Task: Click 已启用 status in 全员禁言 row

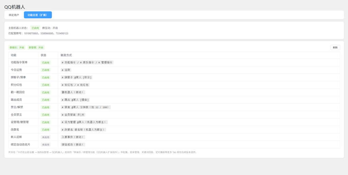Action: click(x=46, y=115)
